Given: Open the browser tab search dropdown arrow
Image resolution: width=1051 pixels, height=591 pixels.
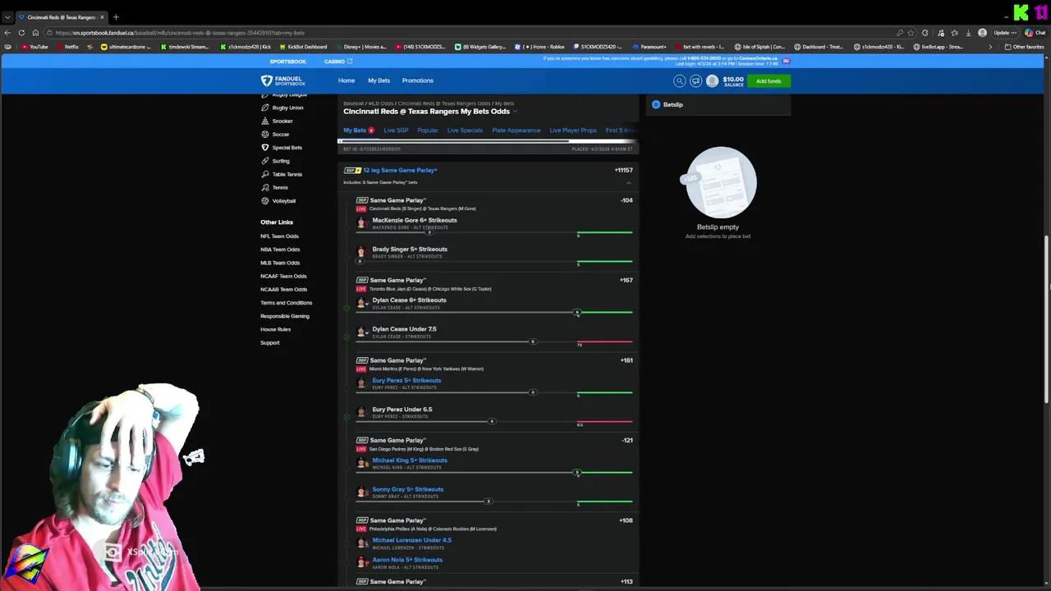Looking at the screenshot, I should click(7, 17).
